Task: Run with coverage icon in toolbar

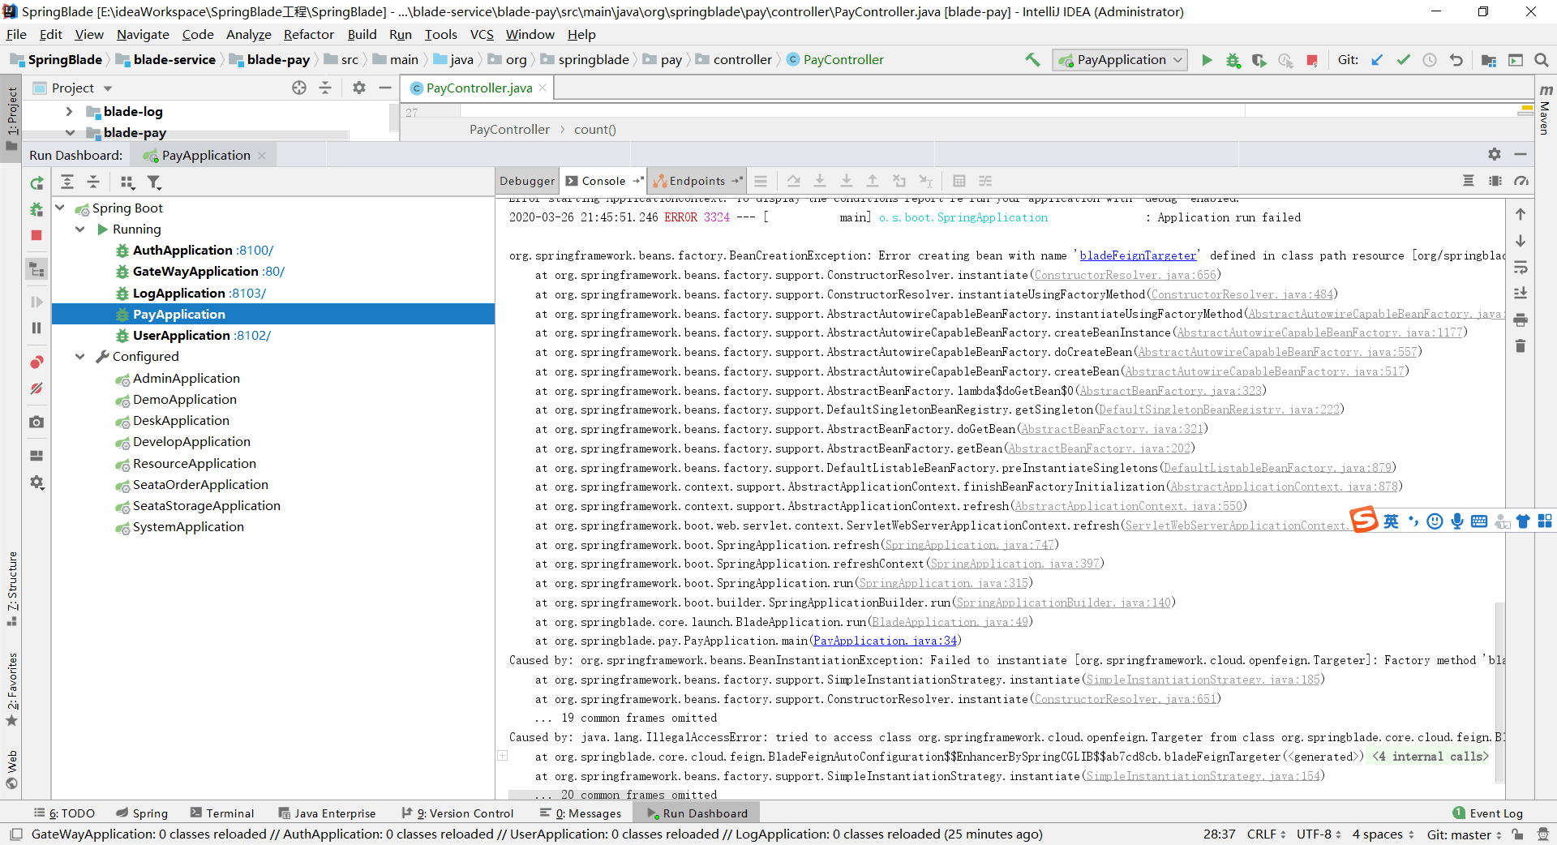Action: (1259, 60)
